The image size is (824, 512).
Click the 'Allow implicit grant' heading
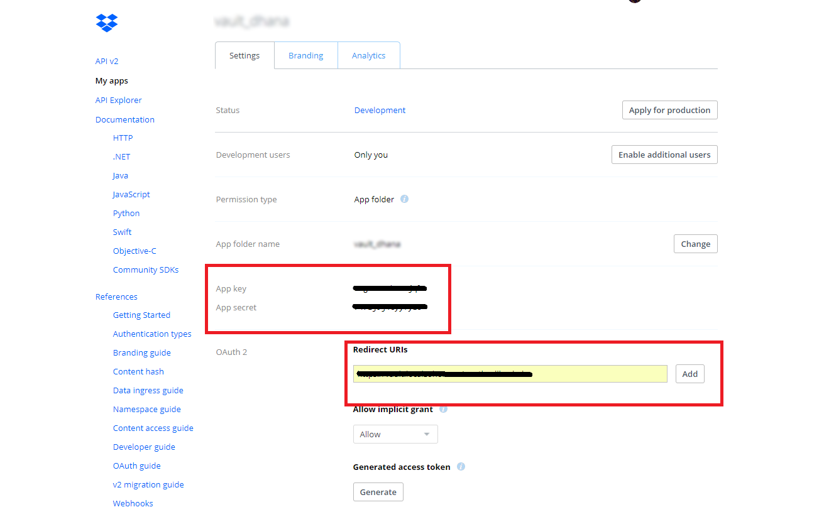coord(393,409)
